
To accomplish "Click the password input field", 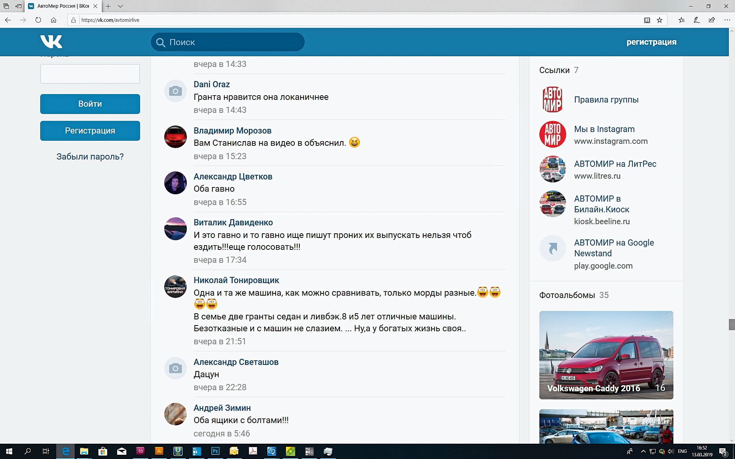I will (90, 74).
